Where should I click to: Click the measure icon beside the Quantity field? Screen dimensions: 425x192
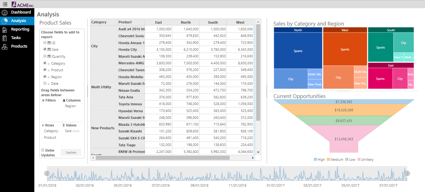[49, 56]
